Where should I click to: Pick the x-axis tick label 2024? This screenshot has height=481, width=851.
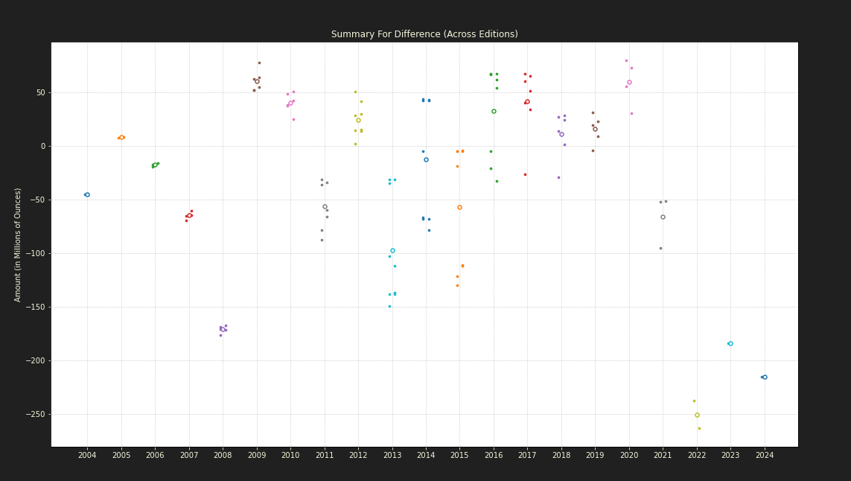pos(765,455)
